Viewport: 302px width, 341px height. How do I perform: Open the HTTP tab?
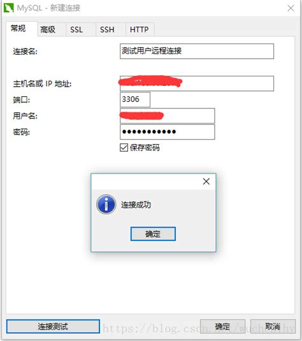(x=140, y=29)
